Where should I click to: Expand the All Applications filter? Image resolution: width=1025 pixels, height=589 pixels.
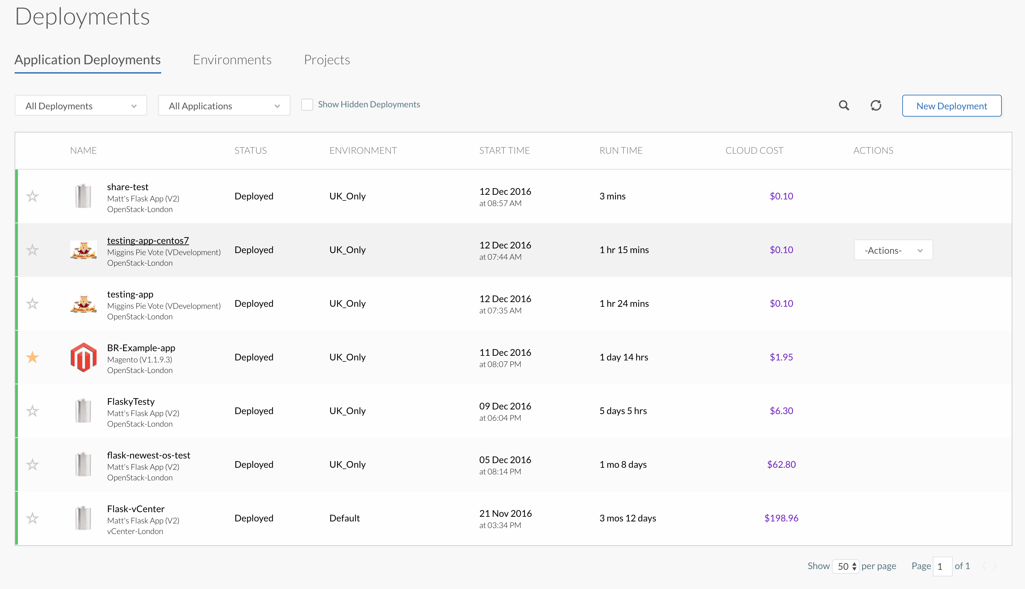[x=224, y=106]
